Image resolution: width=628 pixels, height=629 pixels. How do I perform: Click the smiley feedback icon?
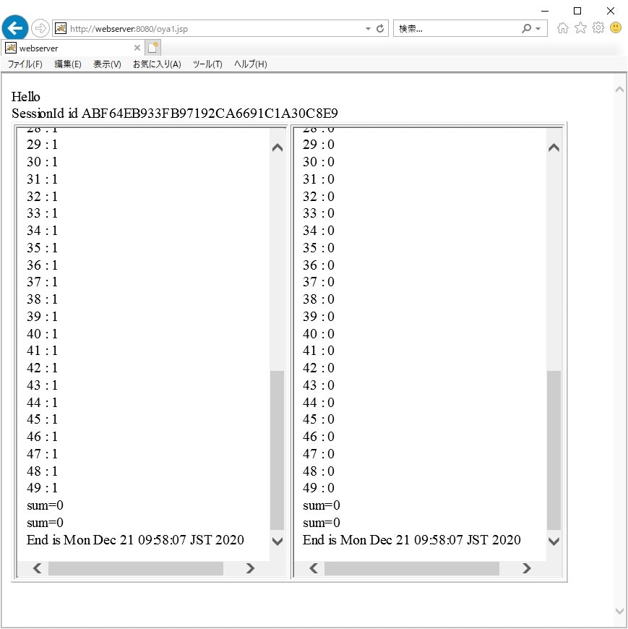pos(616,27)
